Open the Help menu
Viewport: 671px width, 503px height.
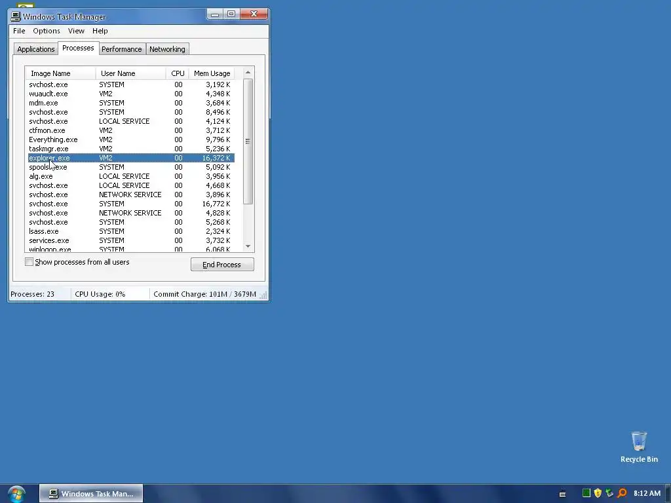(100, 31)
